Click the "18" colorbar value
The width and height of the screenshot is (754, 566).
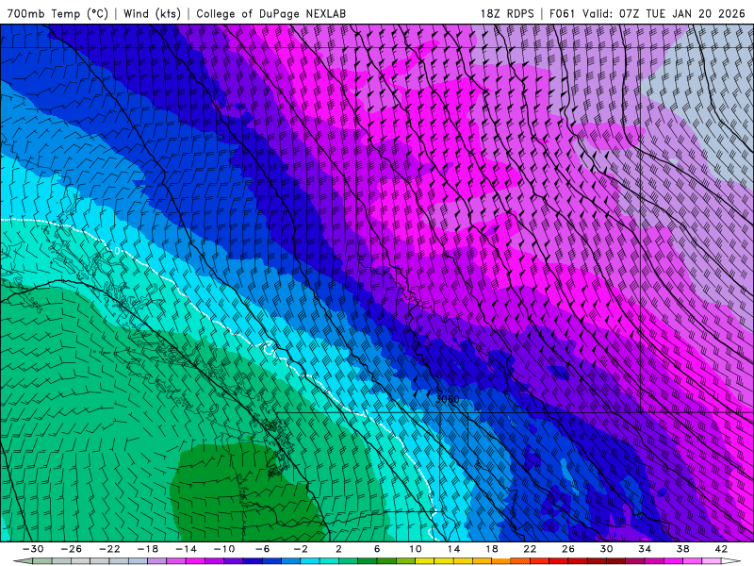[492, 549]
